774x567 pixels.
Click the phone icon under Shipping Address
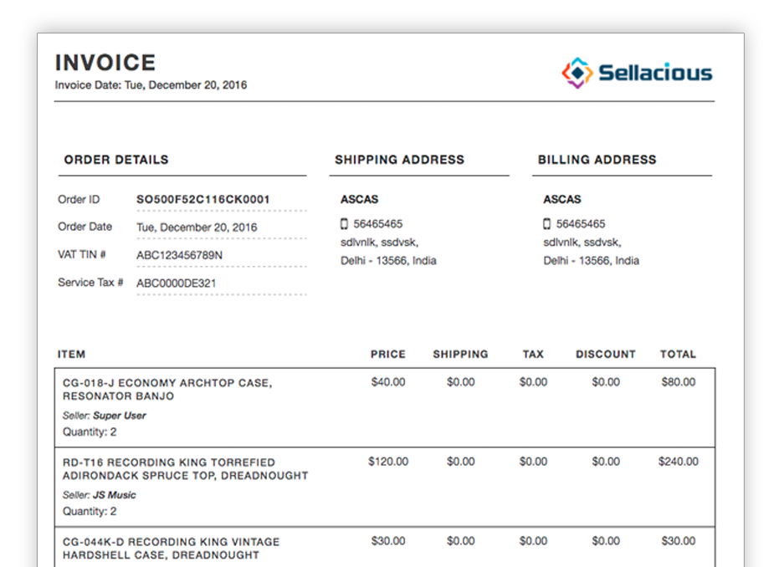coord(344,224)
